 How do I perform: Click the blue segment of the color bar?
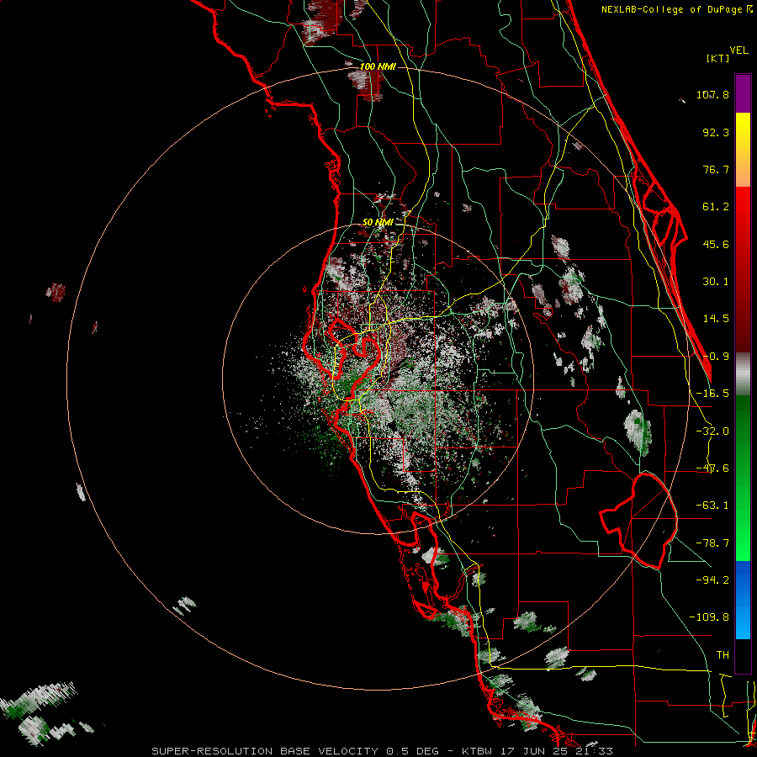pyautogui.click(x=743, y=600)
